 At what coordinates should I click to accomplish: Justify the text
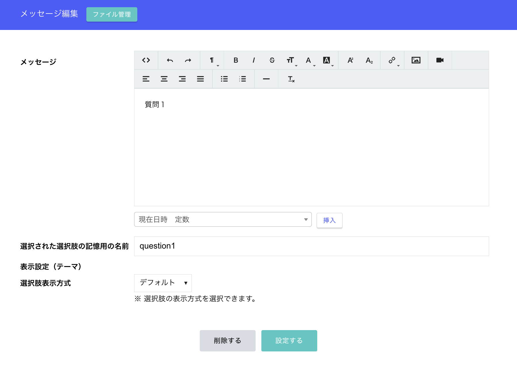(200, 79)
